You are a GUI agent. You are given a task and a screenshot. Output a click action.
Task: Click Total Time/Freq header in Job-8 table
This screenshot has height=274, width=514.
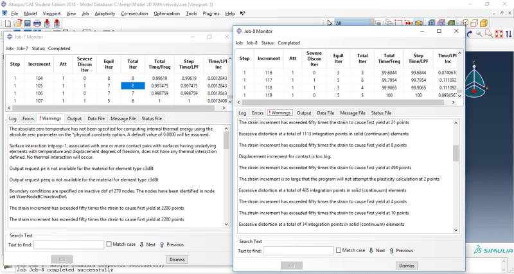point(389,59)
